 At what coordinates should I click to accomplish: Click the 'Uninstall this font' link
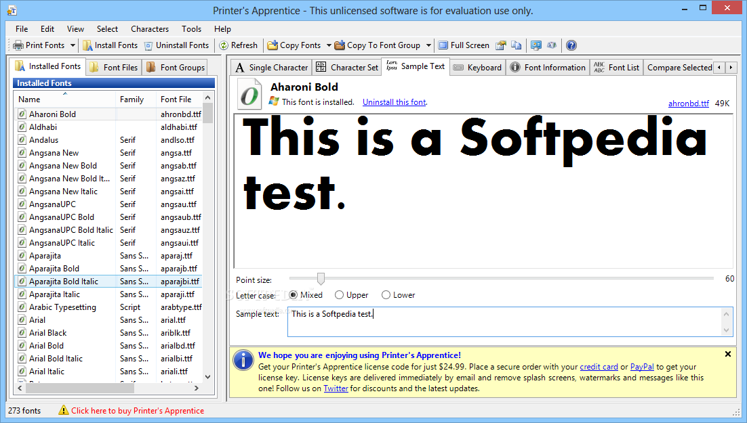(x=394, y=102)
